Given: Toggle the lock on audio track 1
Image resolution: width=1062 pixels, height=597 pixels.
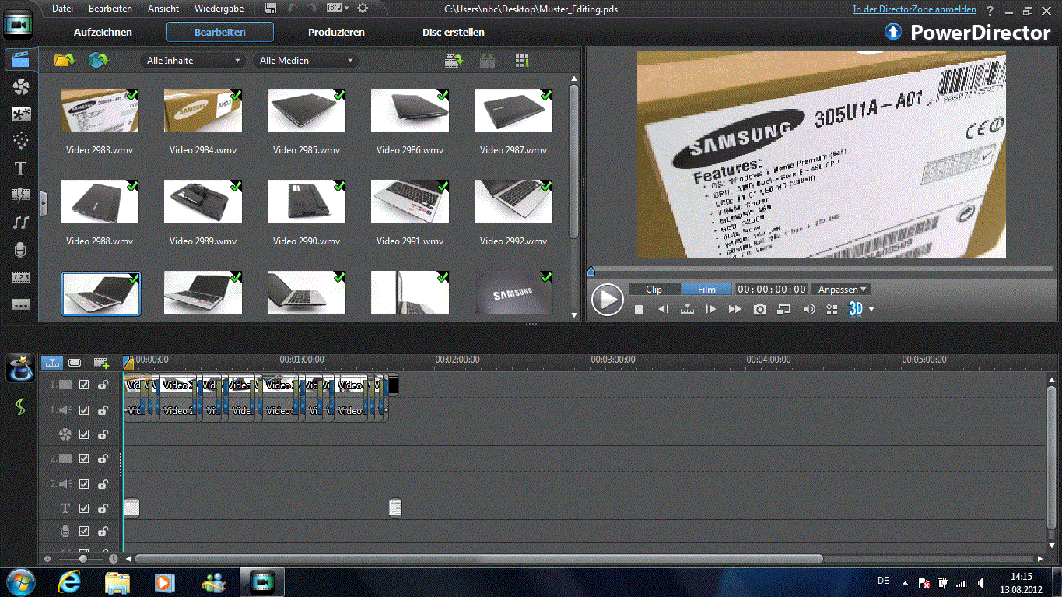Looking at the screenshot, I should [103, 410].
